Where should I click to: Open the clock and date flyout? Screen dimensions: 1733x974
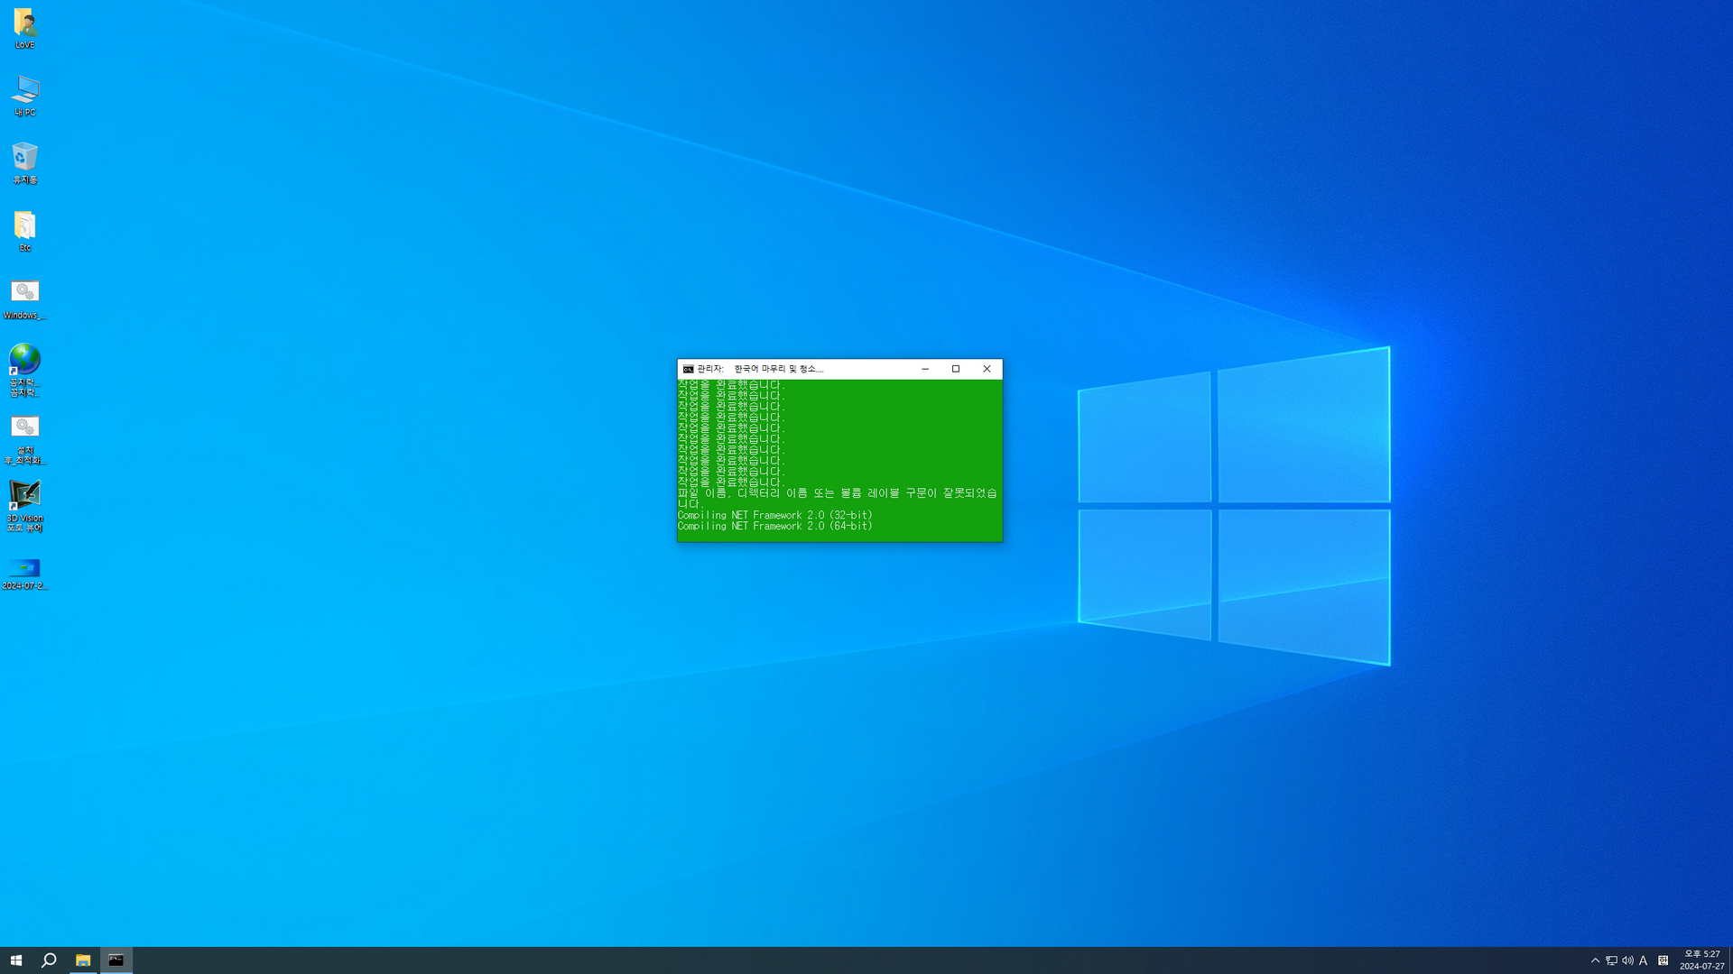point(1701,960)
